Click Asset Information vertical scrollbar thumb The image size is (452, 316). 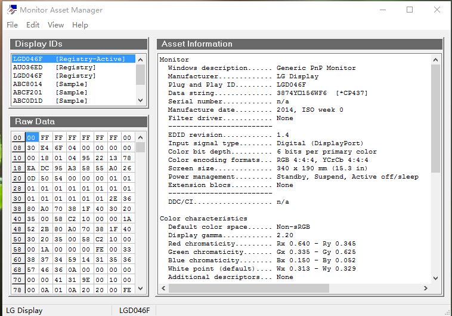(x=435, y=118)
